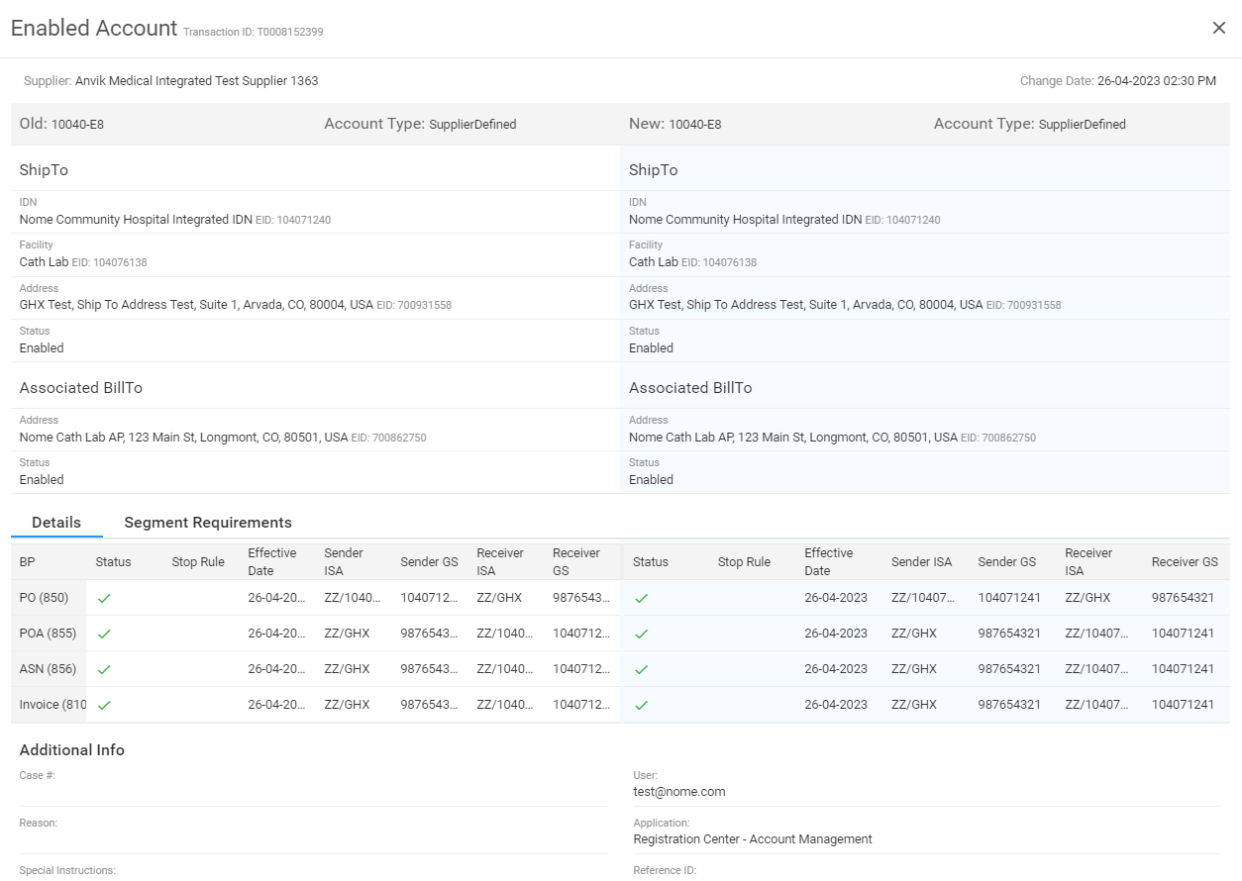Click old status checkmark for Invoice row

tap(104, 705)
